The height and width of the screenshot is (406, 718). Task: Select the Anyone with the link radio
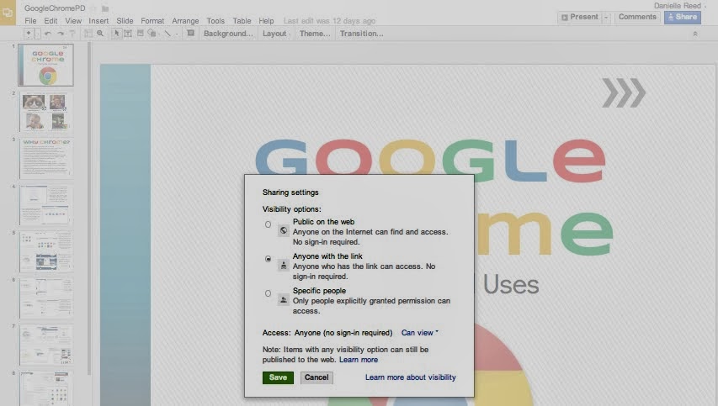click(x=268, y=259)
